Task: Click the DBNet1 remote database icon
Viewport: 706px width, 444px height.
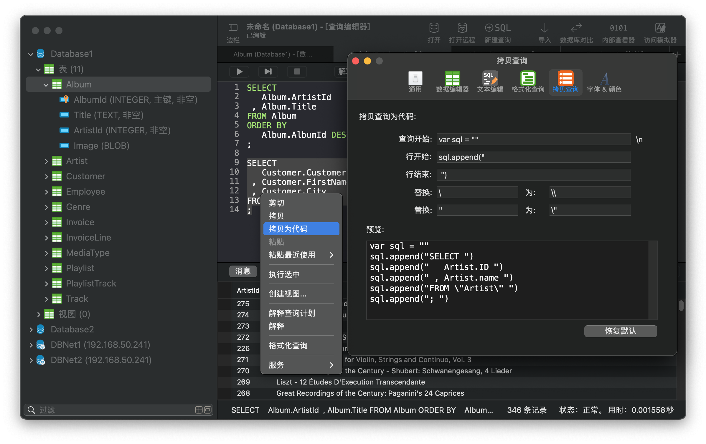Action: pyautogui.click(x=40, y=344)
